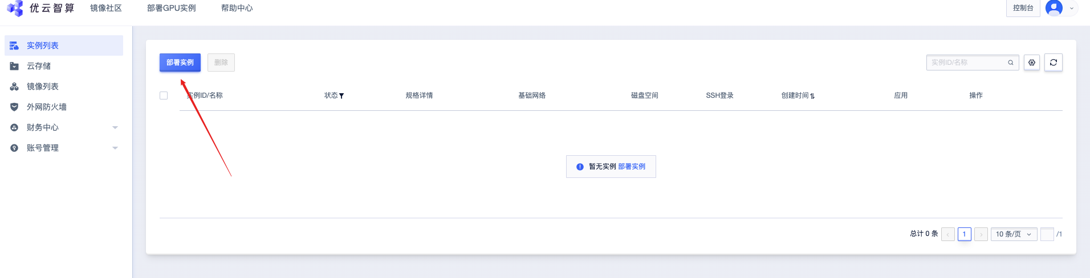This screenshot has width=1090, height=278.
Task: Click the 控制台 button
Action: (x=1023, y=8)
